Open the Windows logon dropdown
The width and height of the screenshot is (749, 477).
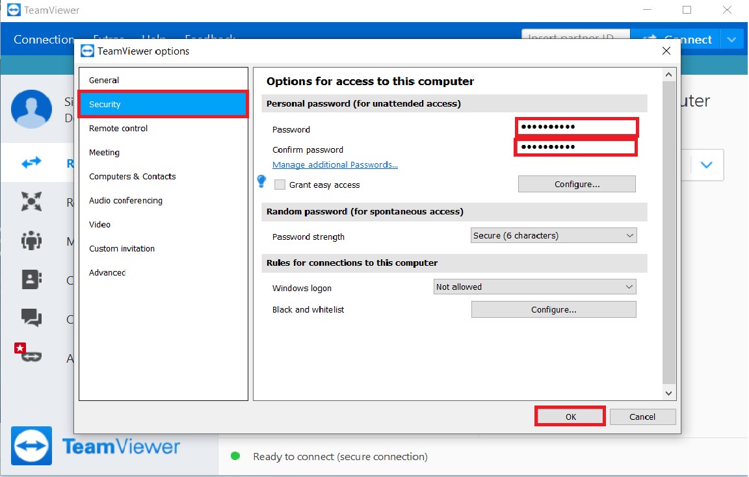[x=534, y=287]
